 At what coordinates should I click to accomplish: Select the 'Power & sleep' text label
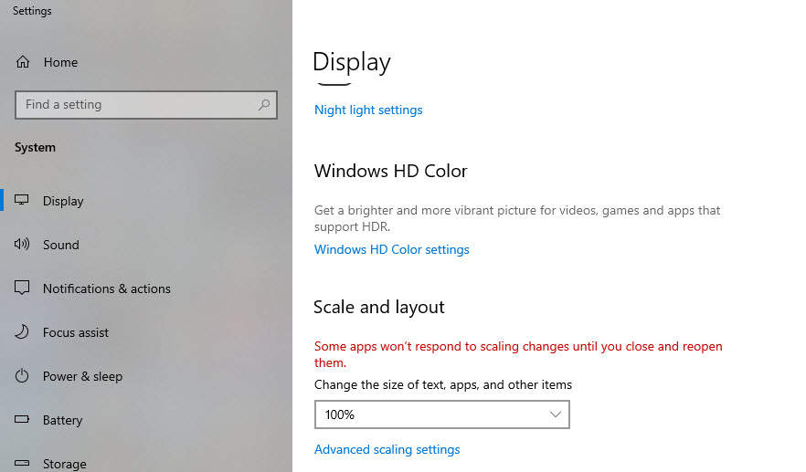82,376
